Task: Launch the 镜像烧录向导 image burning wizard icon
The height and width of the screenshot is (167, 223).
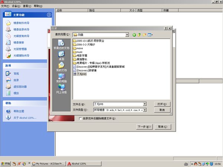Action: pos(8,29)
